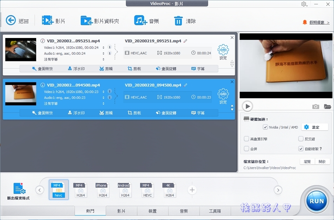The width and height of the screenshot is (334, 220).
Task: Open output folder with 開啟 button
Action: coord(322,161)
